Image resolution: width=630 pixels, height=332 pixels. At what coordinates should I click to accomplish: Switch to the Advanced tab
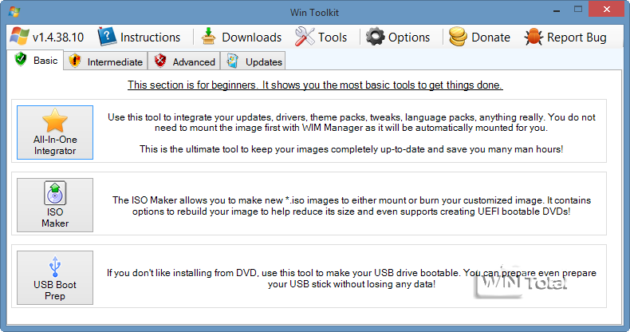point(184,61)
